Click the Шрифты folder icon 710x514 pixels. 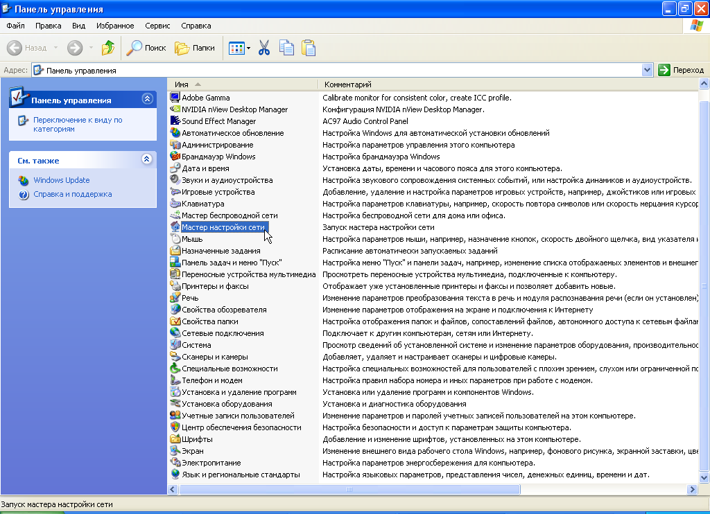click(x=175, y=439)
